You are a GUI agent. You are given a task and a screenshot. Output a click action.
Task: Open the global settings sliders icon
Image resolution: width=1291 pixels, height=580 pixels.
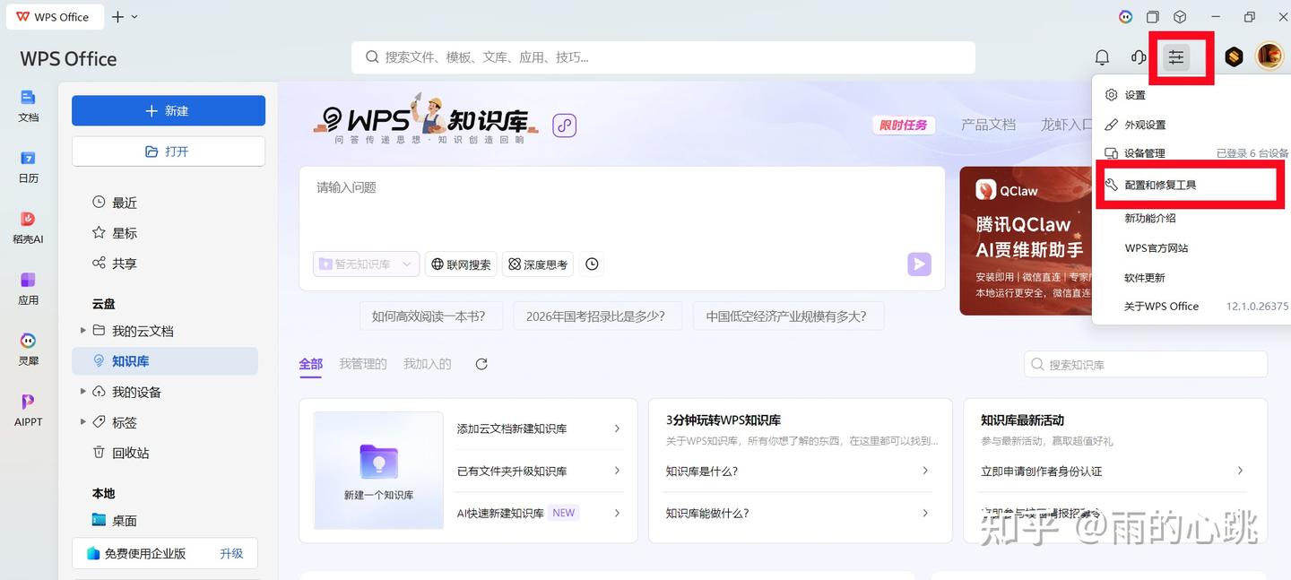pyautogui.click(x=1175, y=57)
